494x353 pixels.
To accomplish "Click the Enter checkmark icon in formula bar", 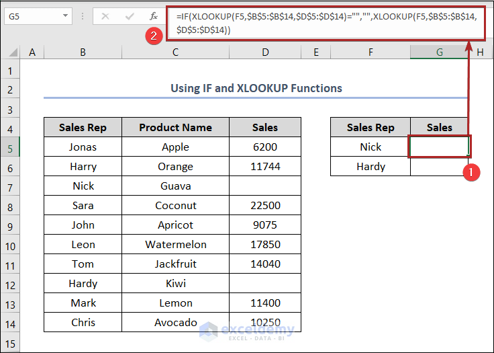I will tap(130, 15).
